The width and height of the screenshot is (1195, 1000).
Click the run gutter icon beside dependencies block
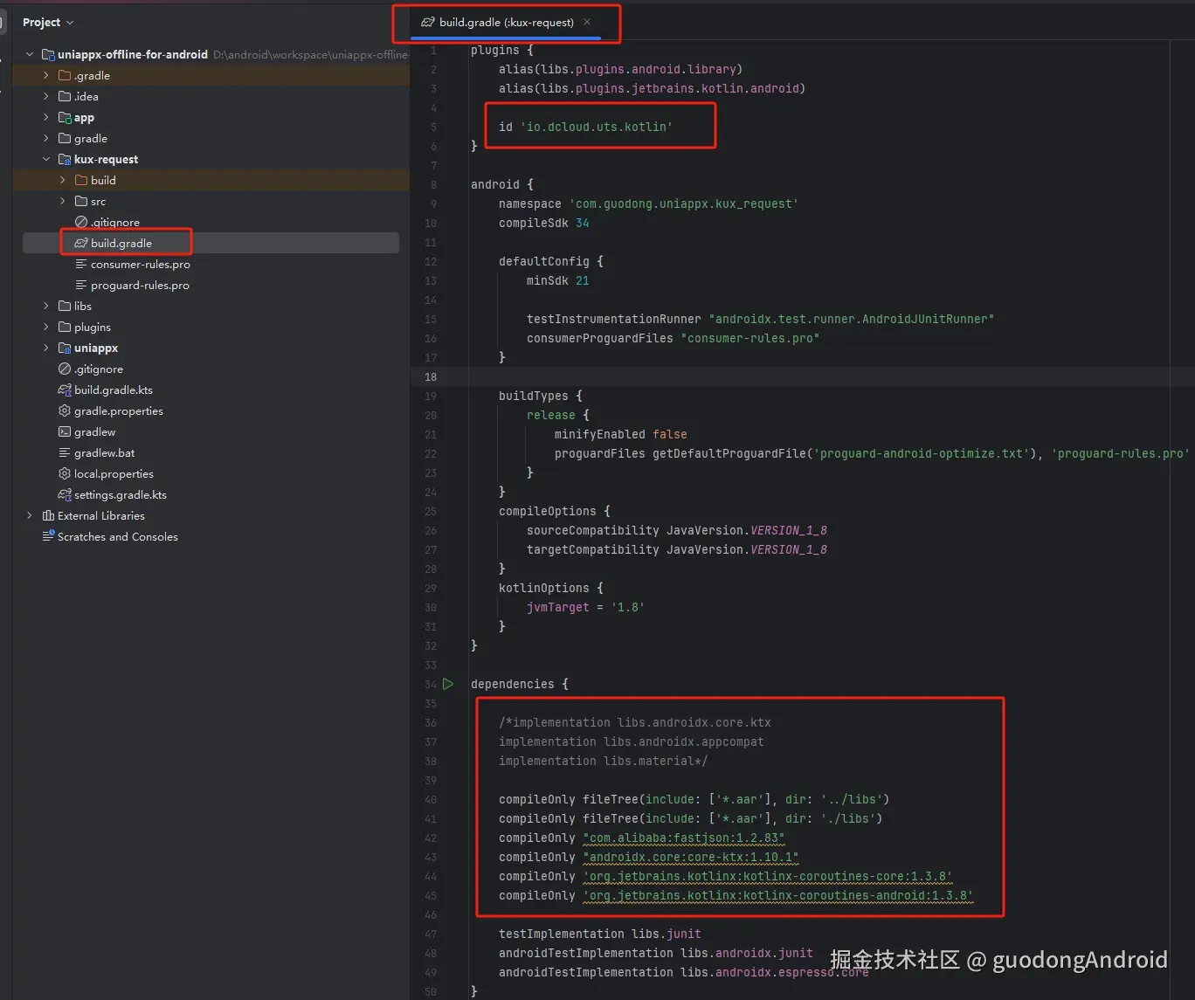point(448,684)
